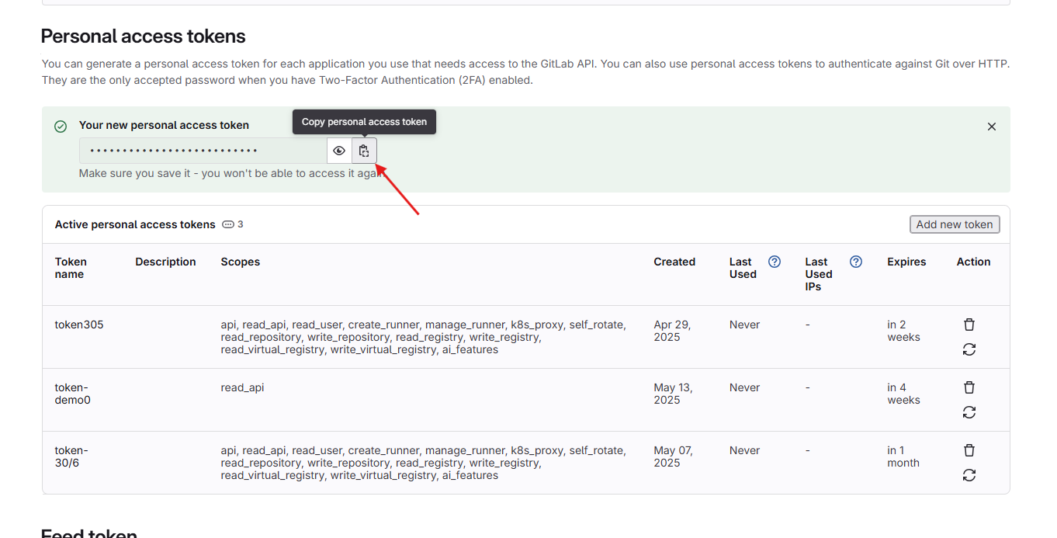The height and width of the screenshot is (538, 1057).
Task: Open the Last Used IPs help icon
Action: click(x=855, y=262)
